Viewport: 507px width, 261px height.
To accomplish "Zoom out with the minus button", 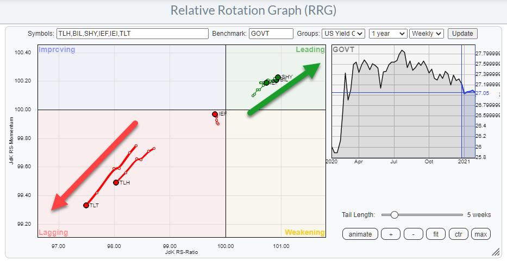I will tap(414, 234).
